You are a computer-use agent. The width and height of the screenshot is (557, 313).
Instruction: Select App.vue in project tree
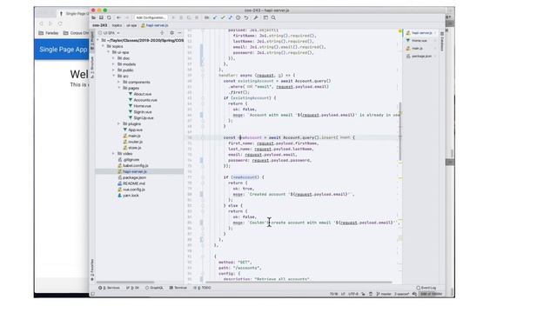coord(132,130)
